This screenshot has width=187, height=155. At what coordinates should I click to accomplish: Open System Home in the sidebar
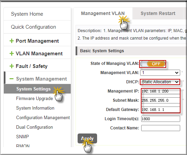point(27,14)
